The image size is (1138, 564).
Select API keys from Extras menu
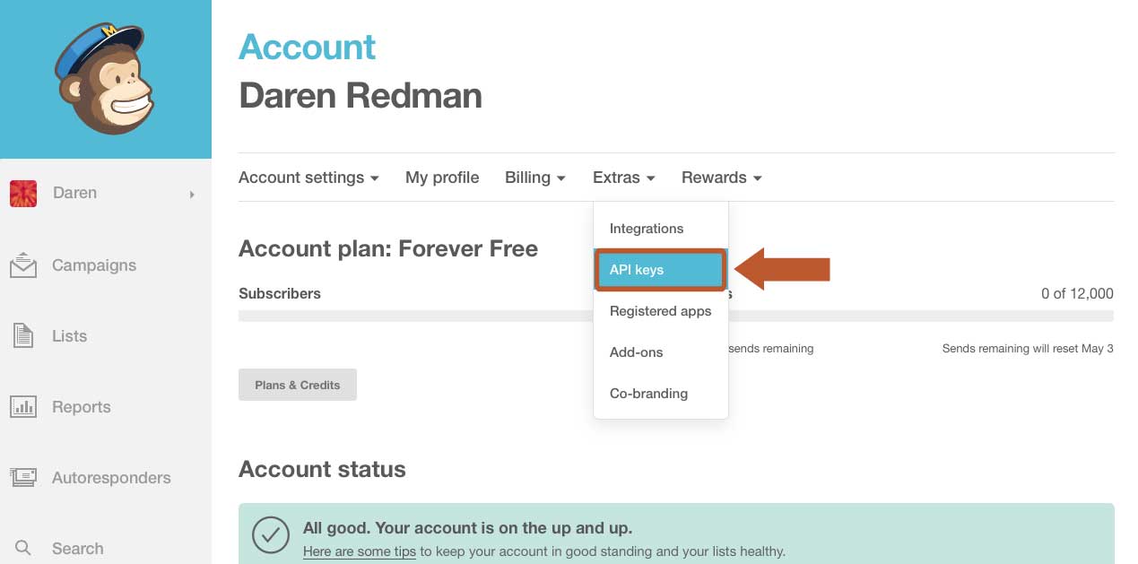tap(660, 270)
